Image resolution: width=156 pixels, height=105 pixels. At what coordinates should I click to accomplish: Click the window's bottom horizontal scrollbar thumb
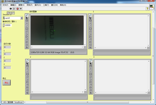coord(88,102)
